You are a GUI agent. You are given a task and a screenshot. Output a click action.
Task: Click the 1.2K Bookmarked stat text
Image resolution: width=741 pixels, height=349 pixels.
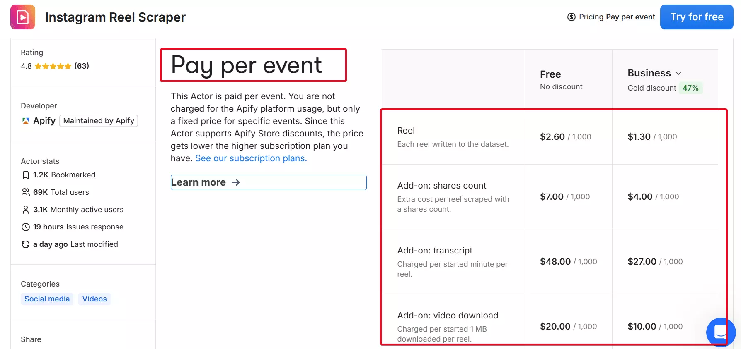(x=64, y=175)
